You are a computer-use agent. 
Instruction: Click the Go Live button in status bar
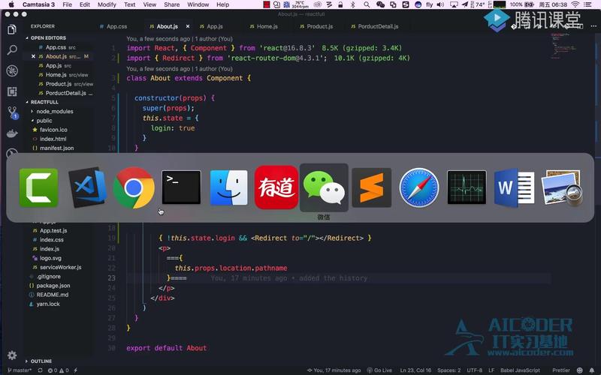click(x=379, y=370)
